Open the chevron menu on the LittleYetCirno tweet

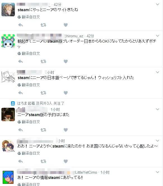[x=158, y=172]
